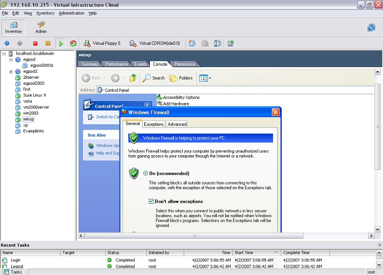The width and height of the screenshot is (383, 275).
Task: Click the console horizontal scrollbar right arrow
Action: coord(371,236)
